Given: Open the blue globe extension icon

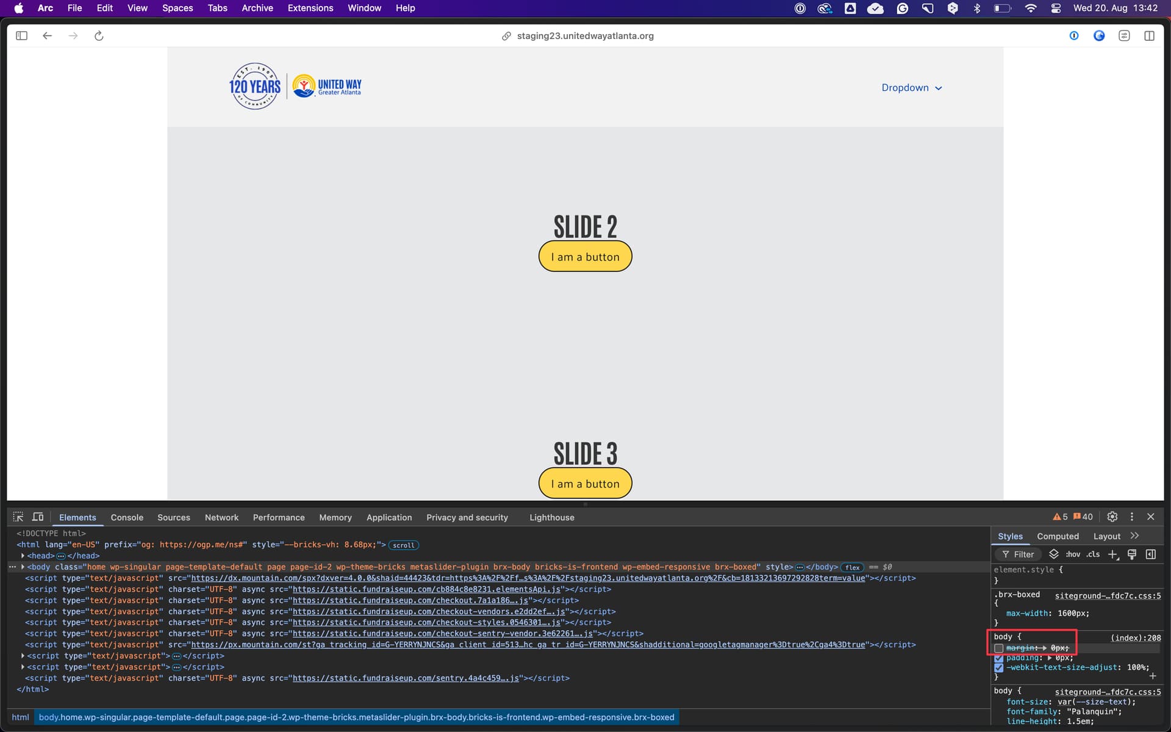Looking at the screenshot, I should [1099, 36].
